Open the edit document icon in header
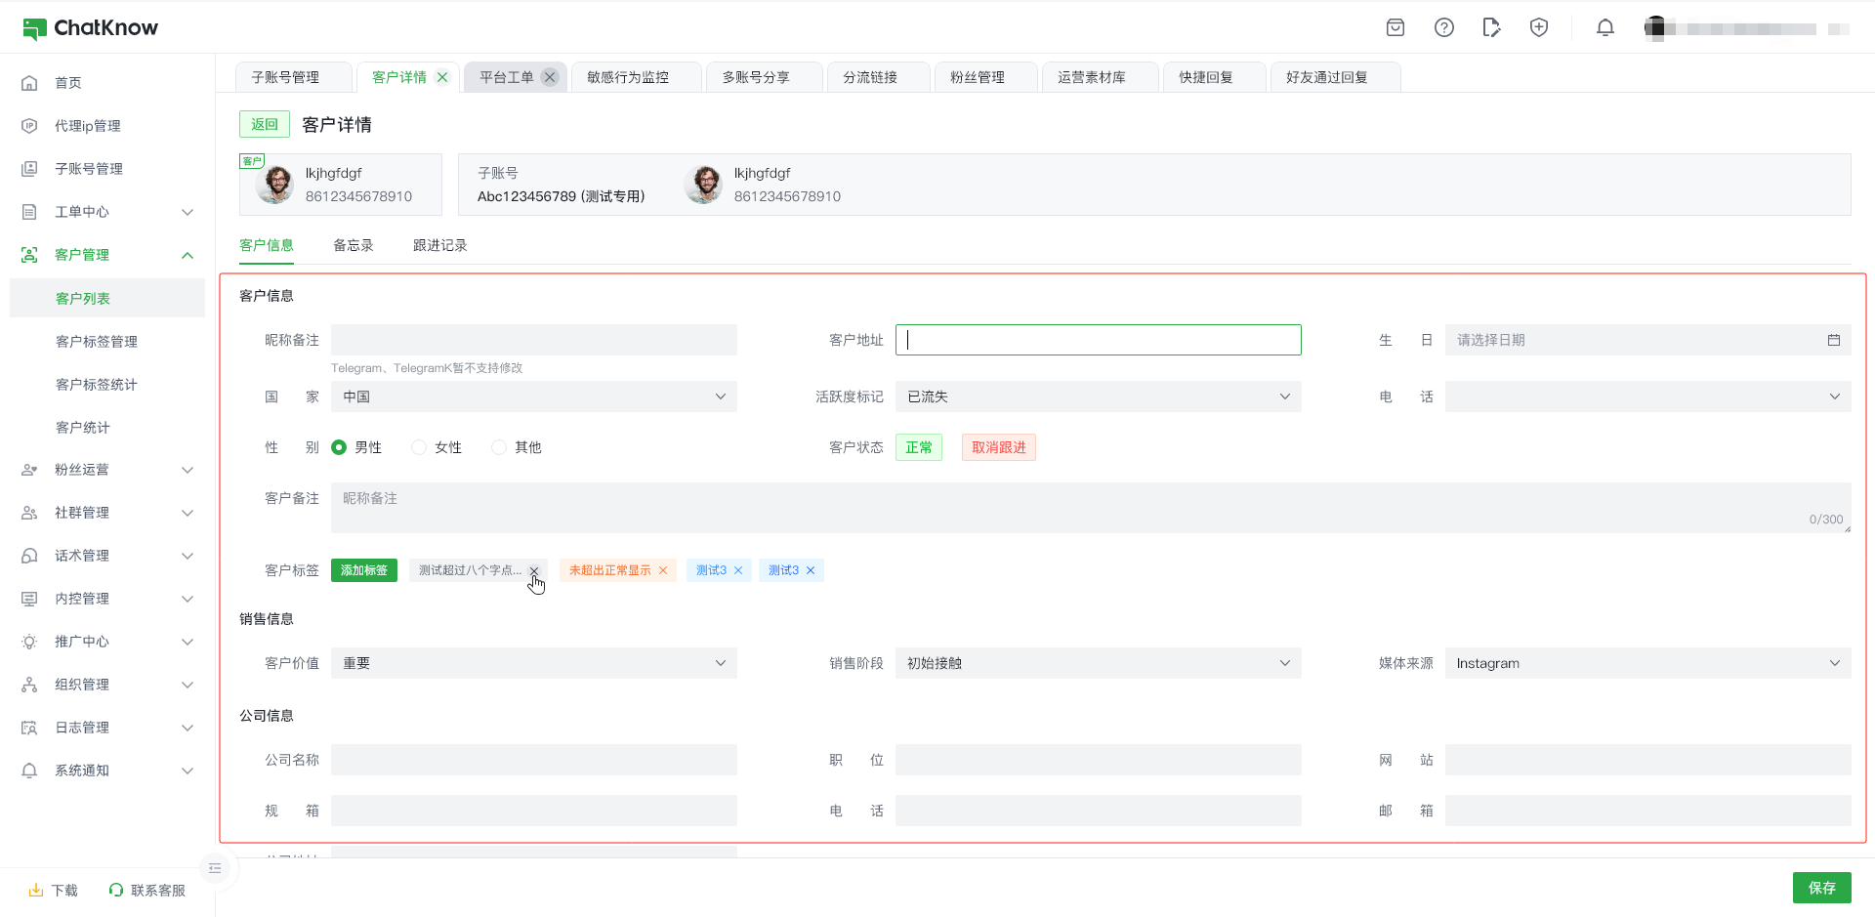The image size is (1875, 917). (x=1490, y=27)
